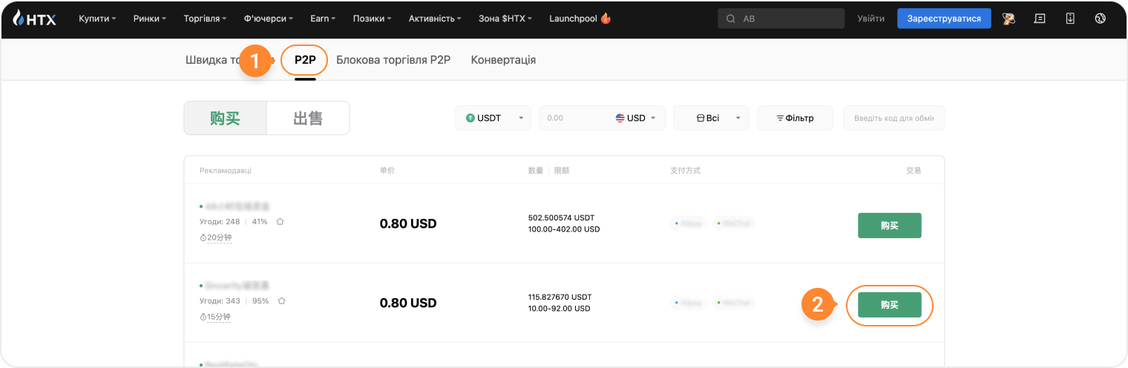The height and width of the screenshot is (368, 1128).
Task: Click the app download icon
Action: pos(1070,19)
